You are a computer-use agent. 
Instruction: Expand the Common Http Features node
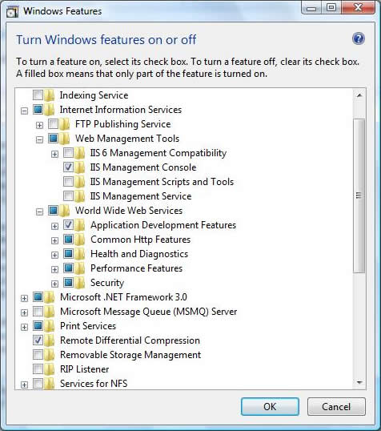tap(54, 240)
